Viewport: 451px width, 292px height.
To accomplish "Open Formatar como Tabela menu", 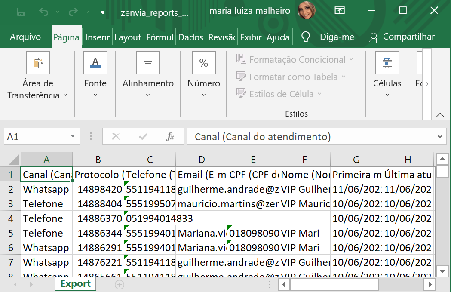I will coord(291,77).
